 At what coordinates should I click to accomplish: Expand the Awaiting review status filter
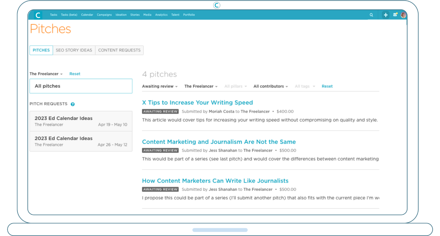[160, 86]
